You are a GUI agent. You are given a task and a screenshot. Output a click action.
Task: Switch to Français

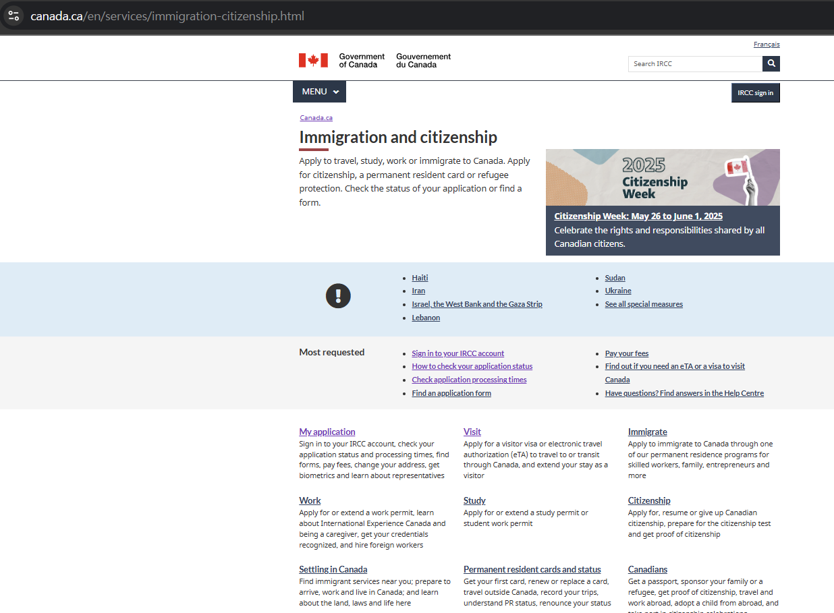point(767,45)
